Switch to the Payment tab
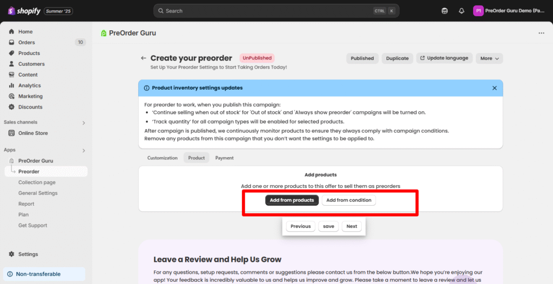The width and height of the screenshot is (553, 284). pyautogui.click(x=224, y=158)
